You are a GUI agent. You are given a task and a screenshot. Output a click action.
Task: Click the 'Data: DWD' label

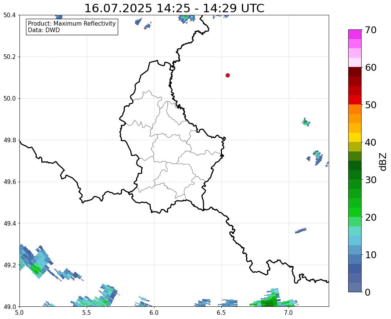pyautogui.click(x=44, y=30)
